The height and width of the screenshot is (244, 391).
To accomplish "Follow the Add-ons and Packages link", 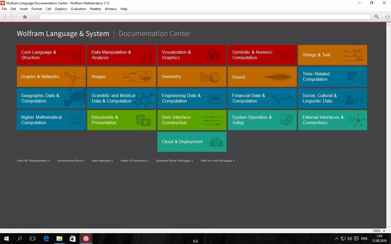I will pyautogui.click(x=217, y=161).
